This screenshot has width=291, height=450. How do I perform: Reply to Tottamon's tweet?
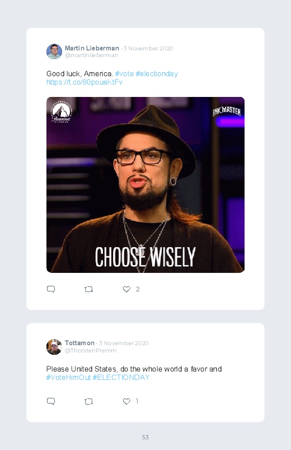point(51,401)
